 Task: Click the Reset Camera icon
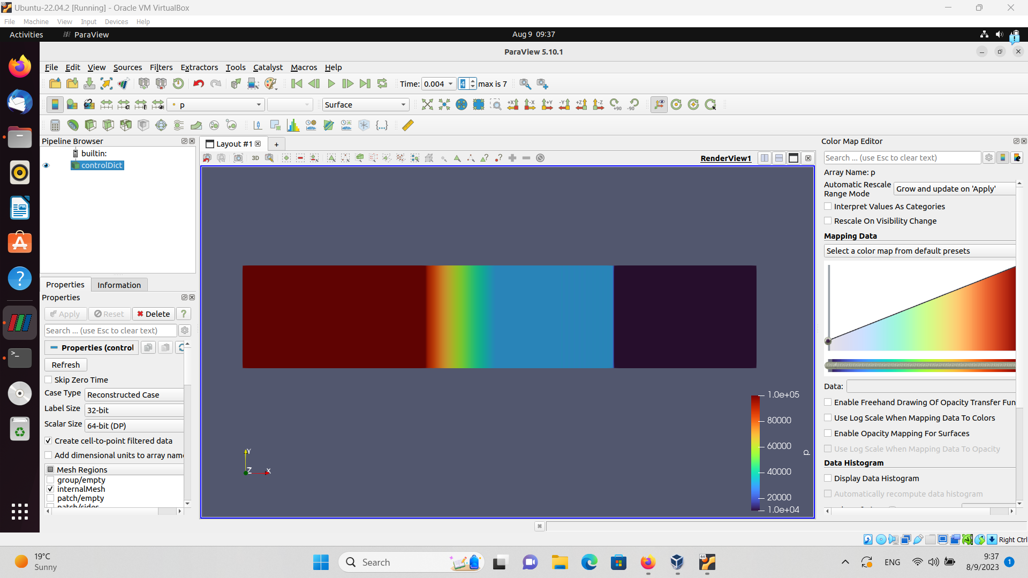click(x=427, y=105)
